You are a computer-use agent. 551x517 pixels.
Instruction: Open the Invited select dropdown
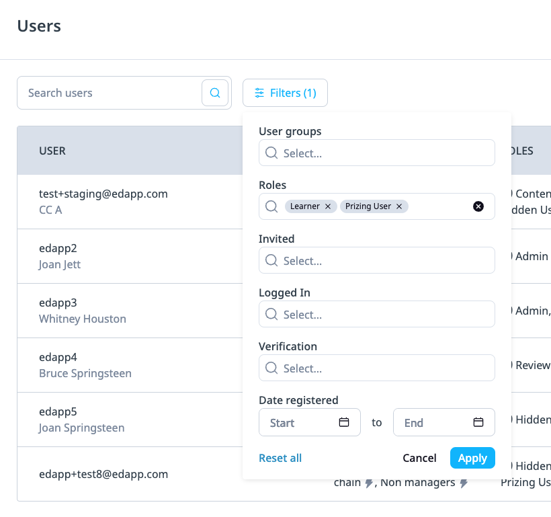pos(376,260)
